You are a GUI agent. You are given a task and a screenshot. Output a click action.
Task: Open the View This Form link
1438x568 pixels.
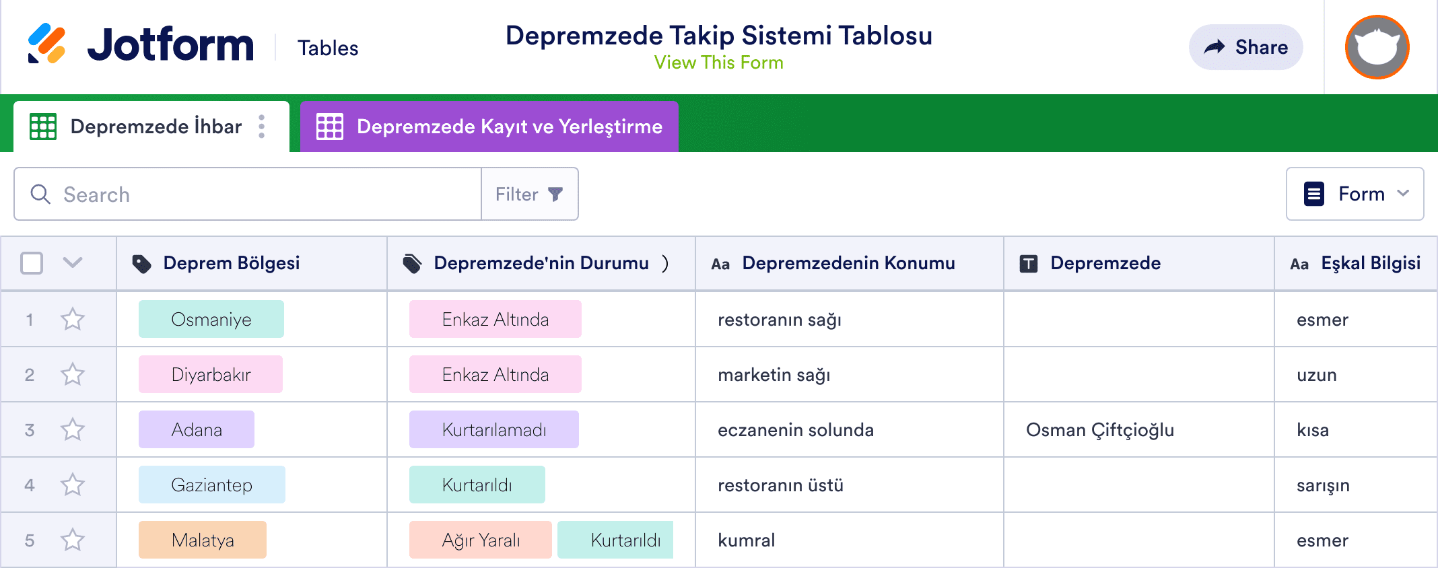pyautogui.click(x=718, y=63)
